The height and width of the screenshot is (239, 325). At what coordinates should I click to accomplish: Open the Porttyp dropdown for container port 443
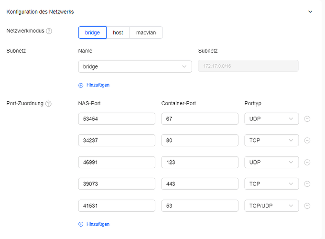[x=271, y=184]
